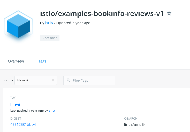Click the linux/amd64 OS/ARCH value

click(135, 125)
